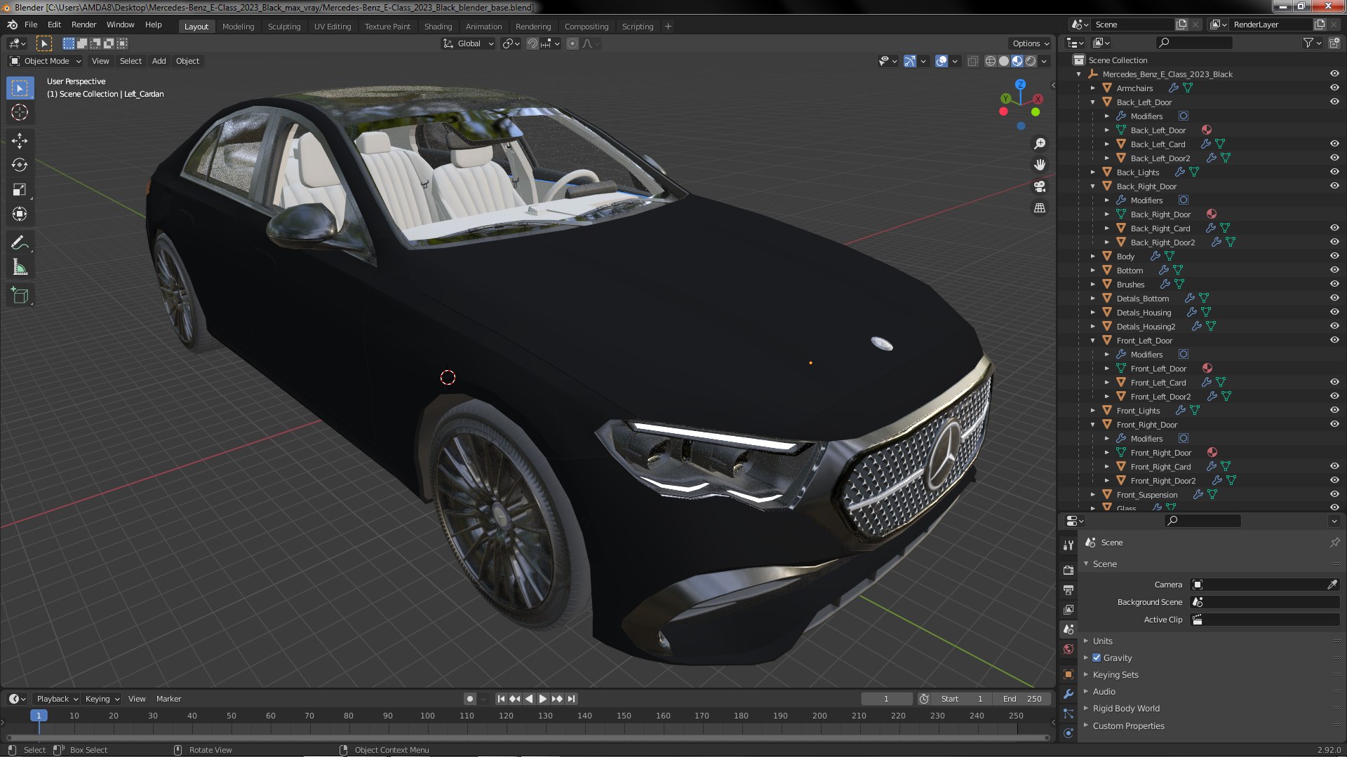This screenshot has height=757, width=1347.
Task: Switch to Modeling workspace tab
Action: tap(238, 27)
